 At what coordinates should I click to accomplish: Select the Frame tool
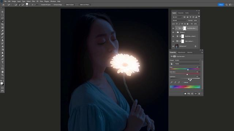(3, 28)
